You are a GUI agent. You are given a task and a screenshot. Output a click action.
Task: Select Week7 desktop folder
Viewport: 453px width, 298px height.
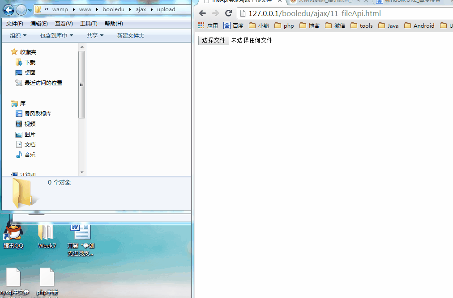[47, 237]
